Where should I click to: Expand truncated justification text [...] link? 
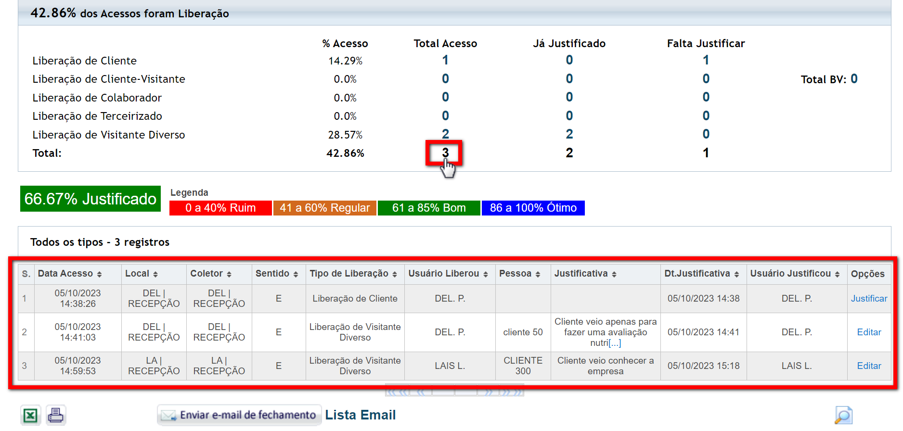pos(615,343)
